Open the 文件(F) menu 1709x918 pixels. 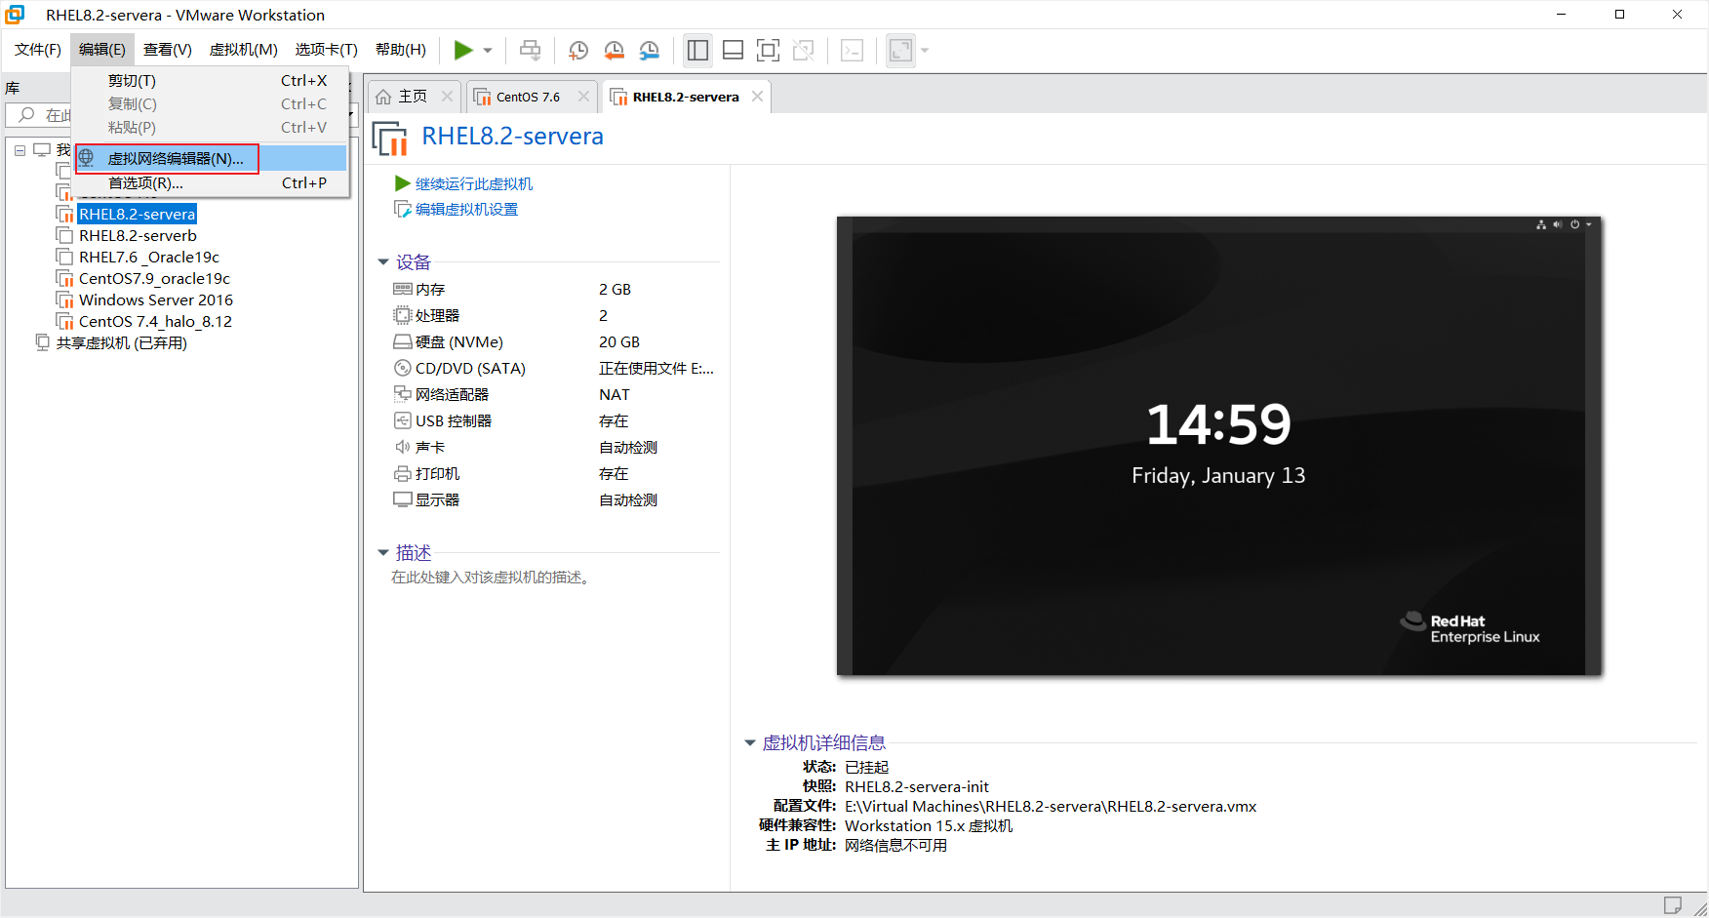(38, 50)
